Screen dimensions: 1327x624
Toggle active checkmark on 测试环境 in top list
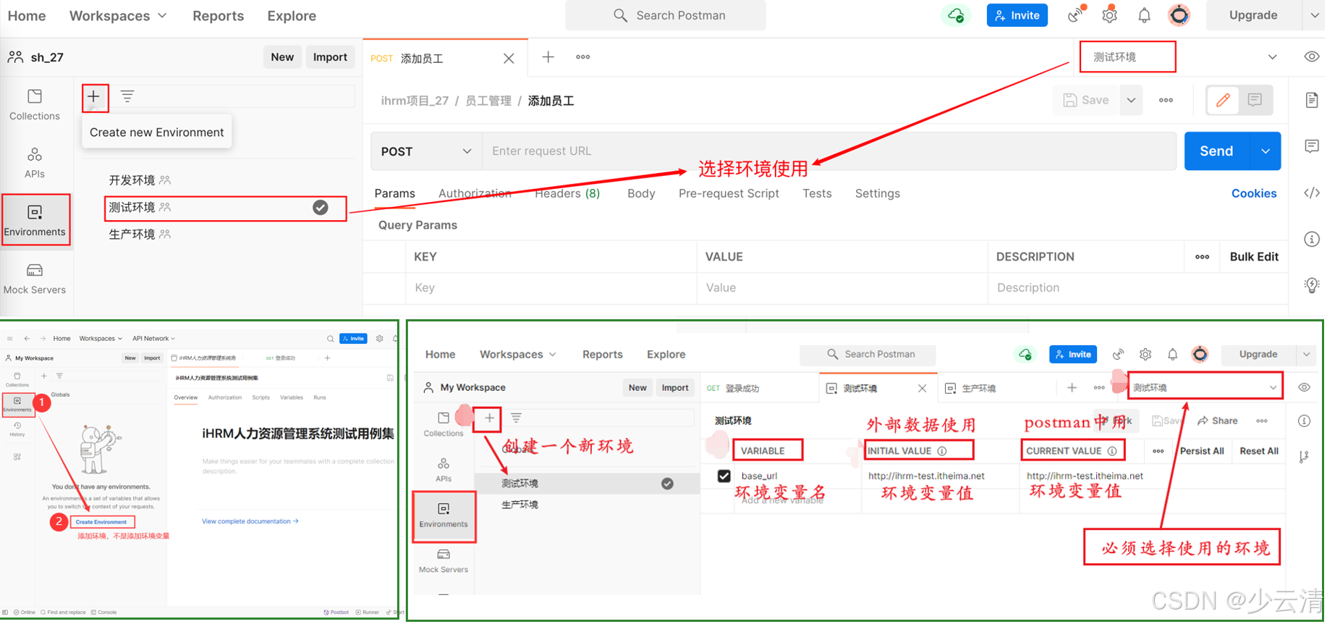321,208
